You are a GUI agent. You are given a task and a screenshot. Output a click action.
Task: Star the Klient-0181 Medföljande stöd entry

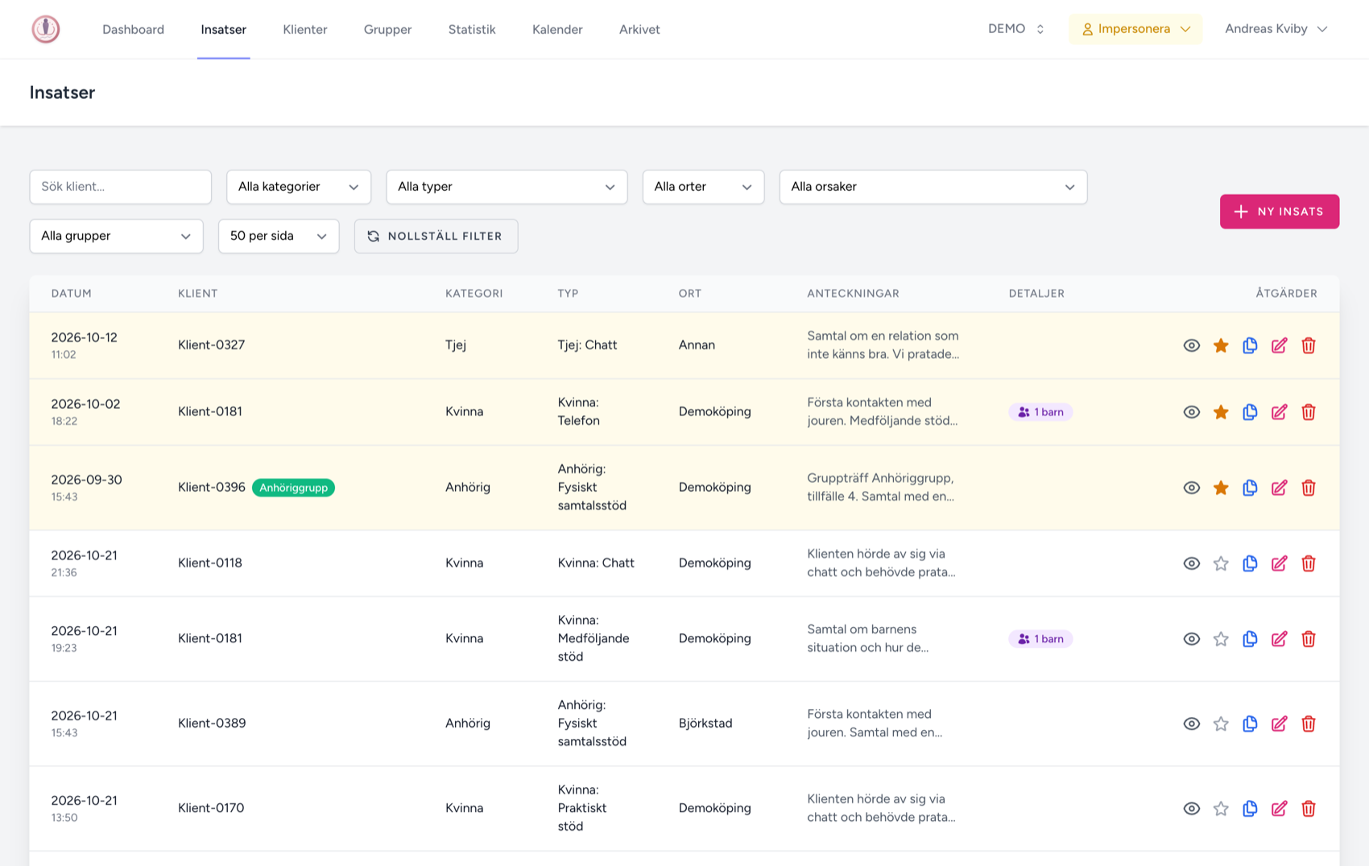1221,639
